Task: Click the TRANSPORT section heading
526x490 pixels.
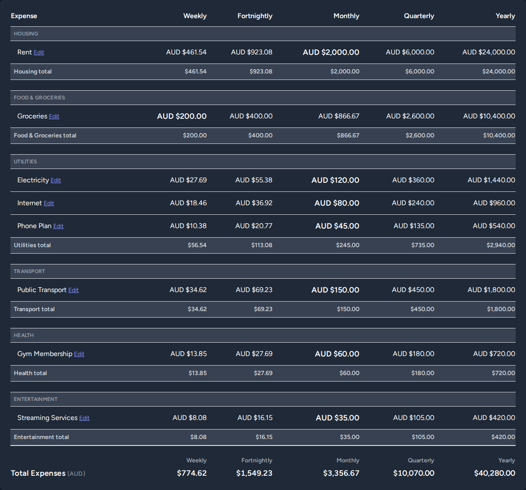Action: coord(29,271)
